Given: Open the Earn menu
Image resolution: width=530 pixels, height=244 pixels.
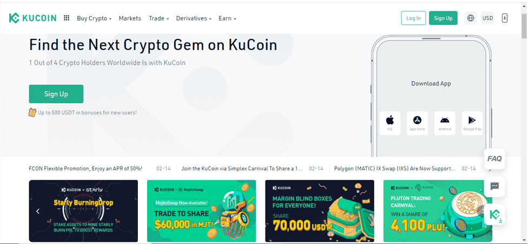Looking at the screenshot, I should coord(227,18).
